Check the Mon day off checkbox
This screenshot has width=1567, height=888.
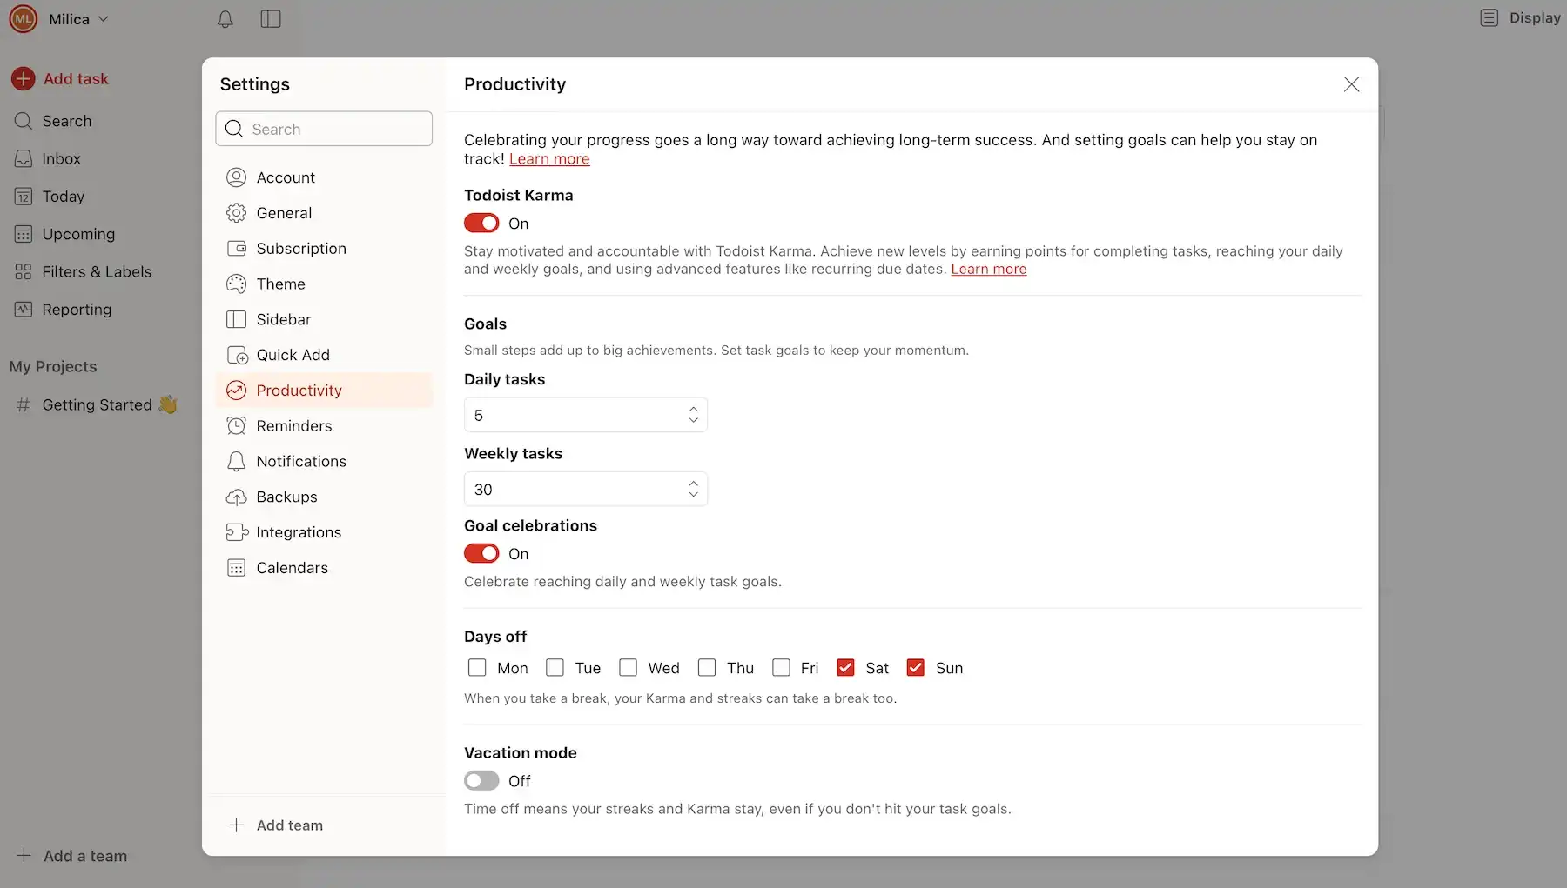click(x=477, y=668)
